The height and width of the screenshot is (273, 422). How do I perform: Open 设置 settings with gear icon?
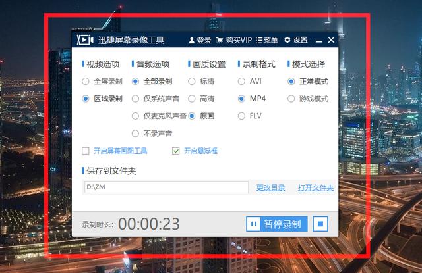tap(296, 40)
